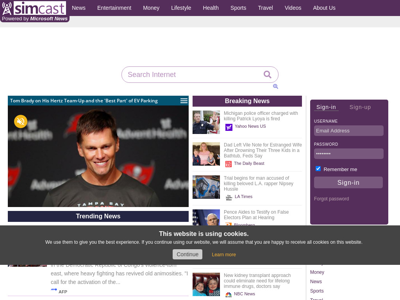Open the mother and kids article thumbnail
Viewport: 400px width, 300px height.
pyautogui.click(x=206, y=154)
